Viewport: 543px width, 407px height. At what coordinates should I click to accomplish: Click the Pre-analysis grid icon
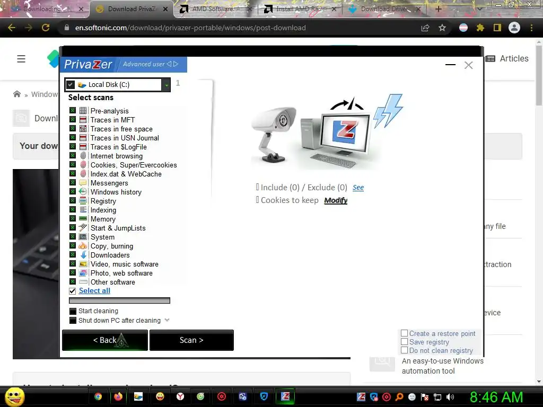tap(83, 110)
